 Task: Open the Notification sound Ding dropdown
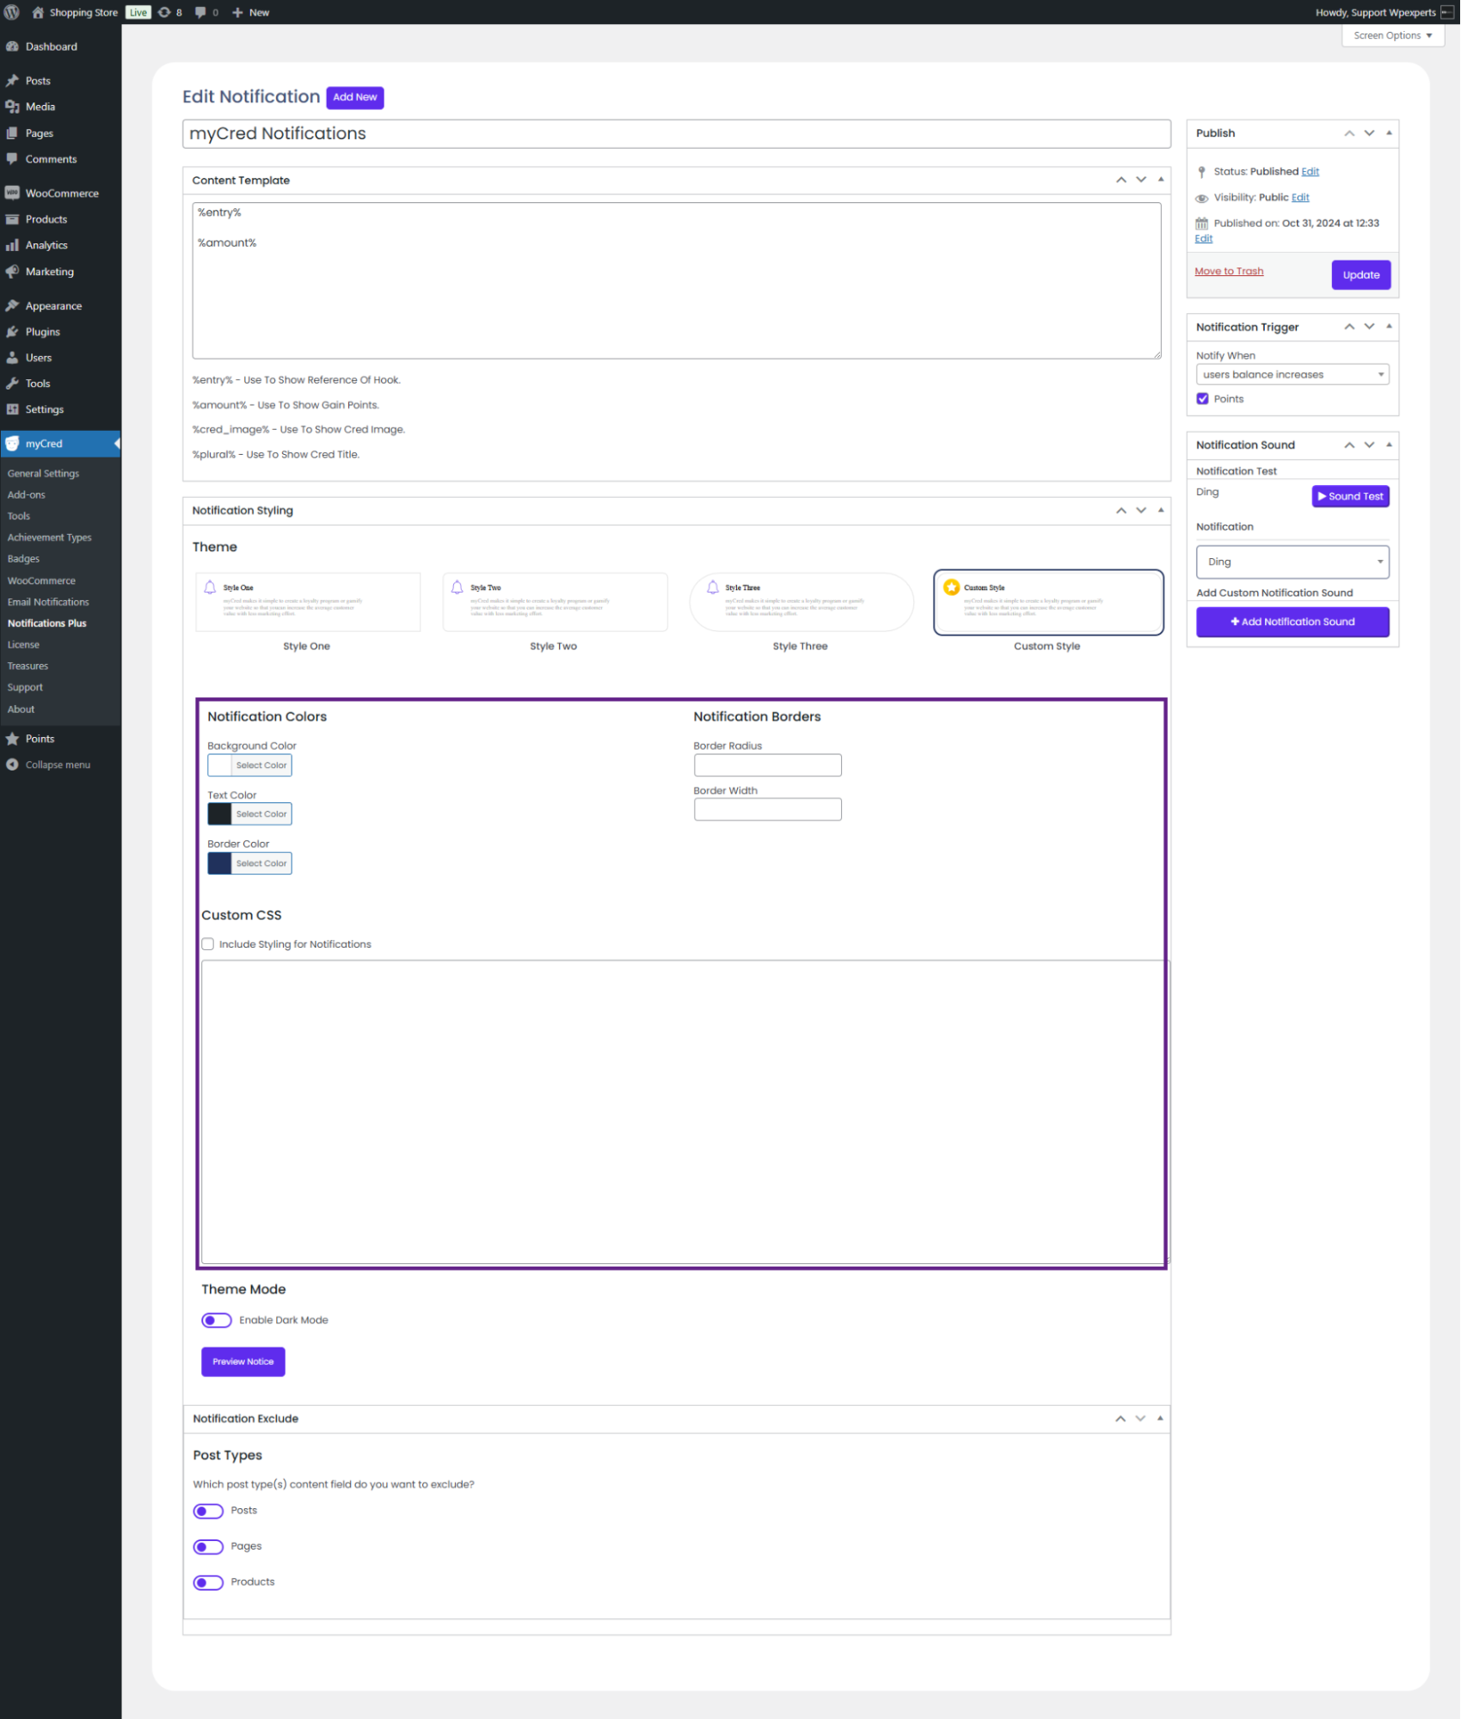1292,562
